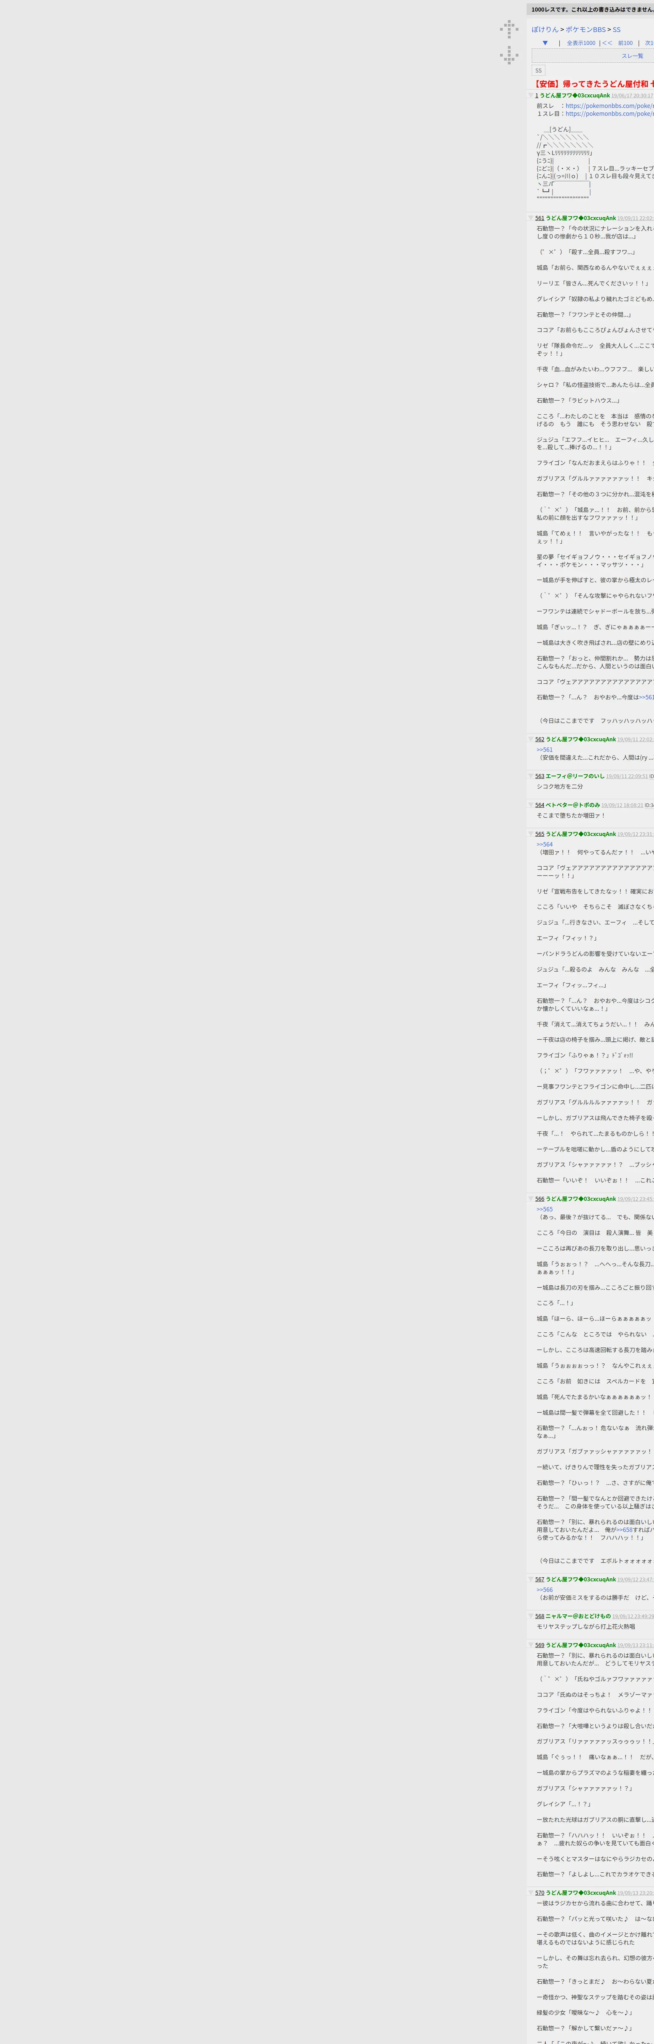The width and height of the screenshot is (654, 2044).
Task: Click poster name ベトベター@トポのみ
Action: 572,805
